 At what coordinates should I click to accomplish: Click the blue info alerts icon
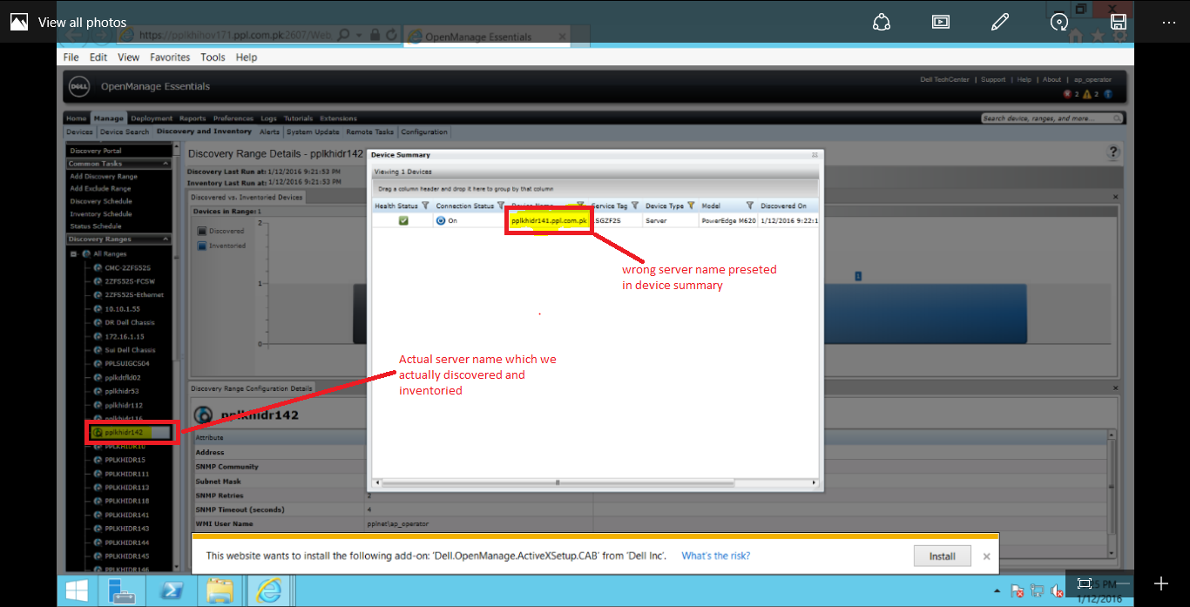[x=1109, y=94]
